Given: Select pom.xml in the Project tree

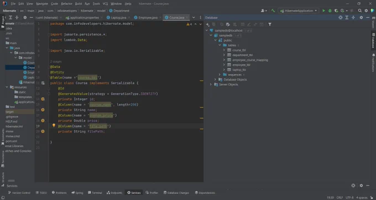Looking at the screenshot, I should tap(11, 141).
